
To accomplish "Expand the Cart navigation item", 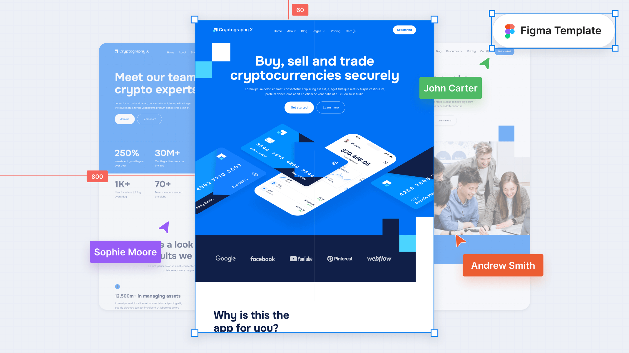I will pyautogui.click(x=350, y=31).
